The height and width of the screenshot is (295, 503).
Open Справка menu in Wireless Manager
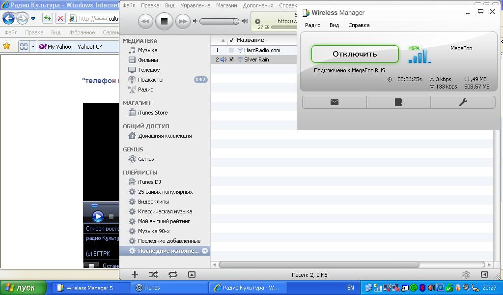point(359,25)
